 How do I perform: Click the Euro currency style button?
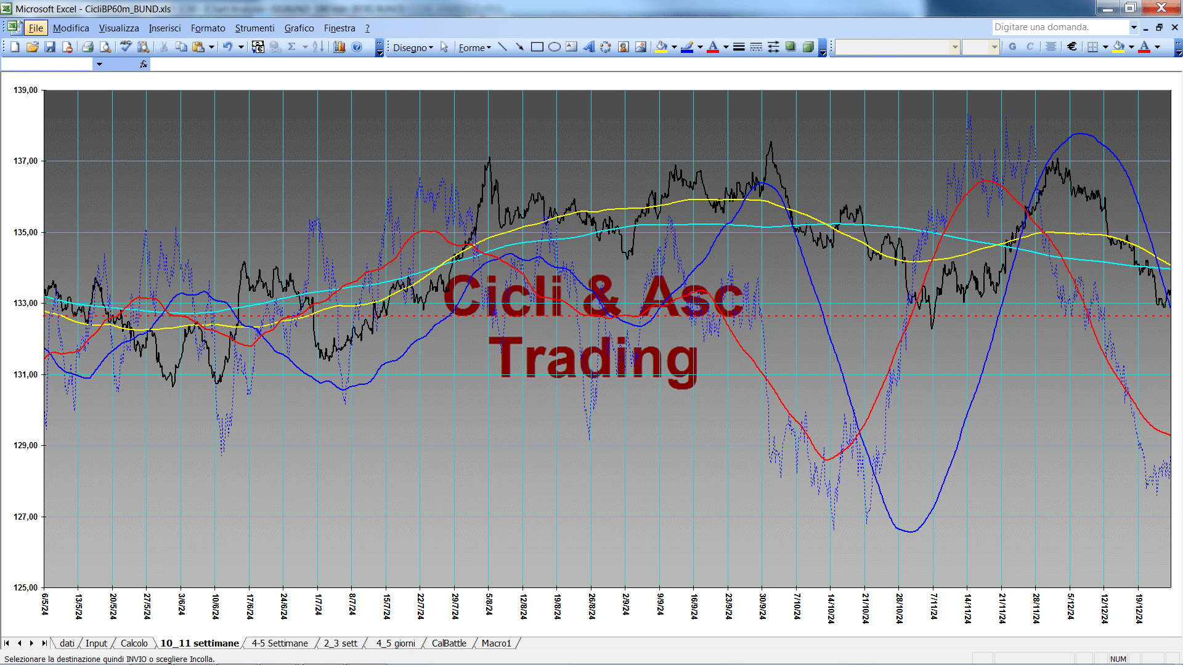1072,47
